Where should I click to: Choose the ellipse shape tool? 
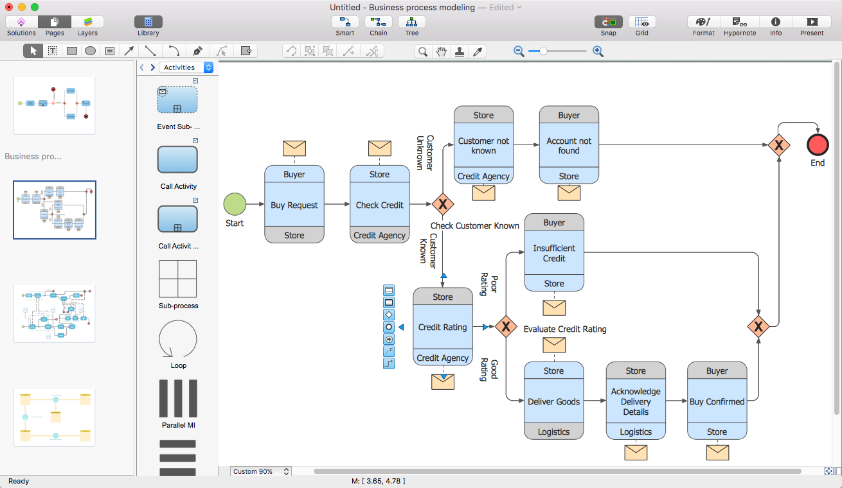point(91,51)
